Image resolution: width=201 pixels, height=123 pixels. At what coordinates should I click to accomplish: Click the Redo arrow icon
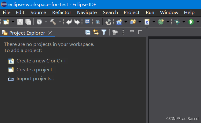pos(77,22)
